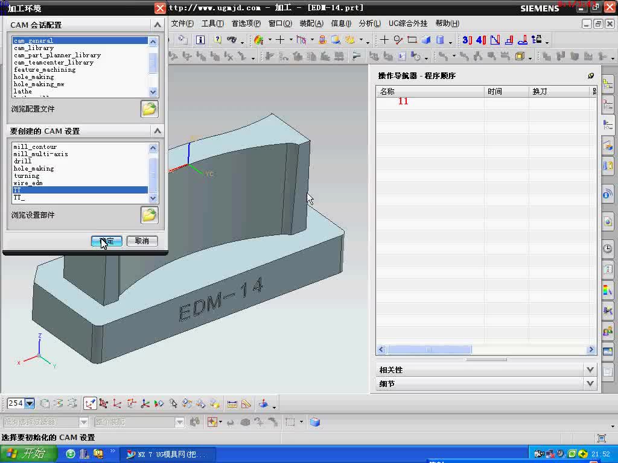Select the blue block geometry icon
Screen dimensions: 618x463
coord(426,40)
